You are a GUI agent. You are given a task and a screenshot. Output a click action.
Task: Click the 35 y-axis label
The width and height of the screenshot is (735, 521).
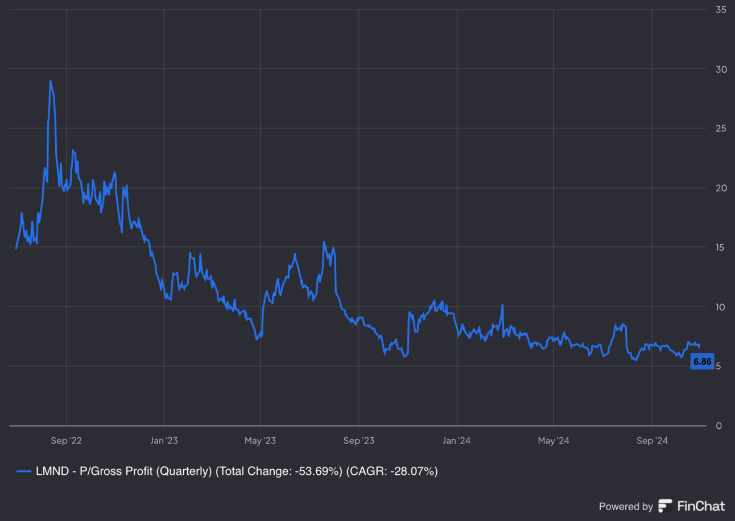click(x=721, y=10)
